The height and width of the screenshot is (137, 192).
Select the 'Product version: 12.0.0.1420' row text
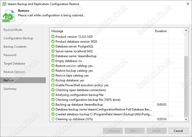point(74,37)
